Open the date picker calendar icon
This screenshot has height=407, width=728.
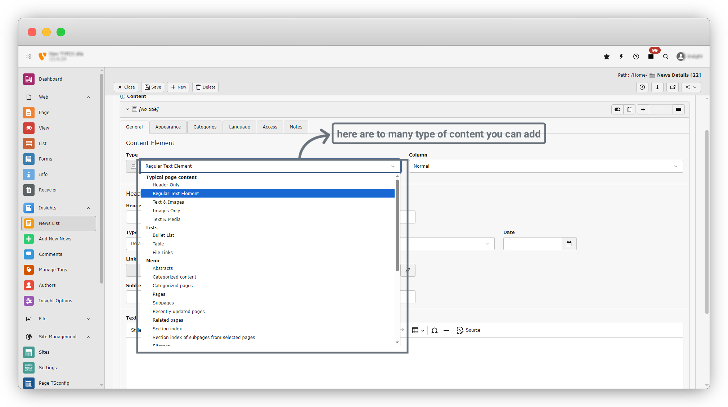(569, 244)
